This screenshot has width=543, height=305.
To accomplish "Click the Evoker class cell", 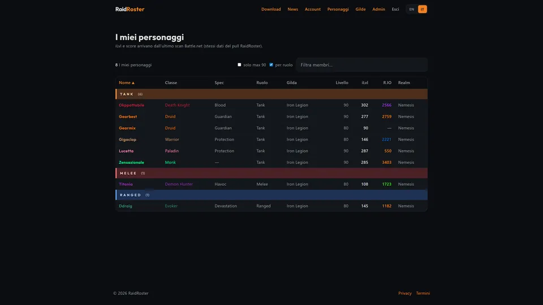I will (171, 206).
